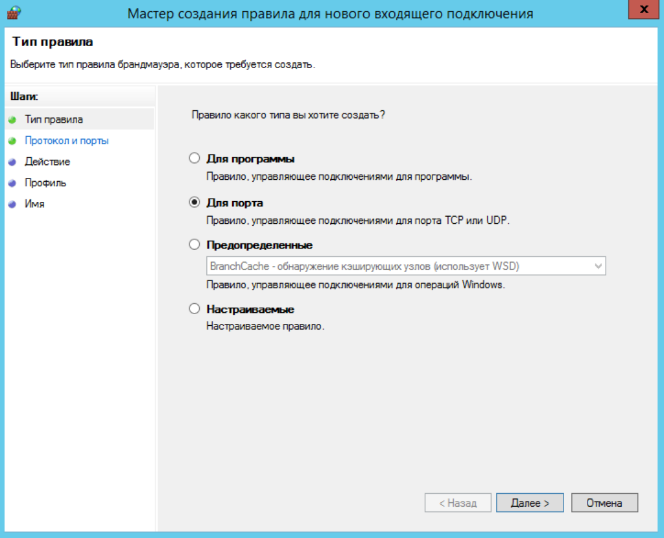Click the Далее button

[530, 503]
